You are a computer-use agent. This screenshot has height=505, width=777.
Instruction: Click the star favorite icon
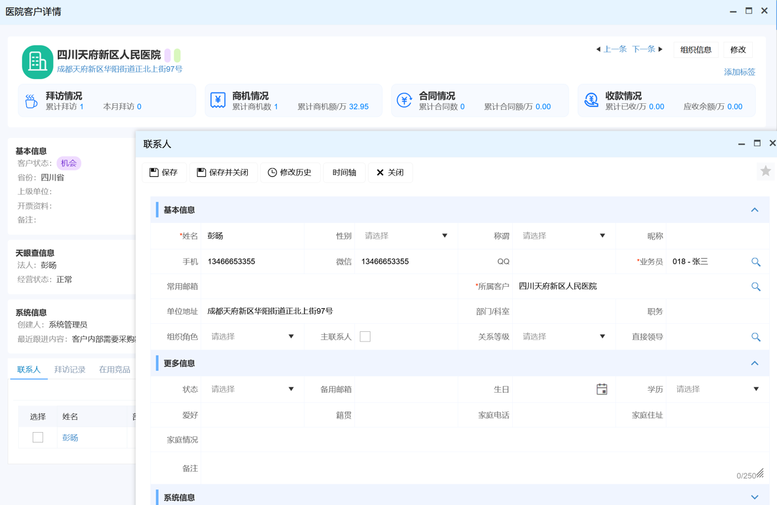click(x=765, y=172)
